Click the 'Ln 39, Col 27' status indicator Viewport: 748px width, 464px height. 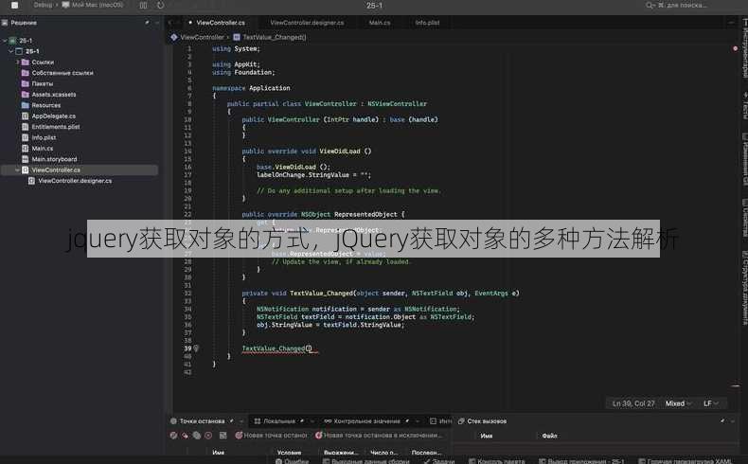click(633, 403)
